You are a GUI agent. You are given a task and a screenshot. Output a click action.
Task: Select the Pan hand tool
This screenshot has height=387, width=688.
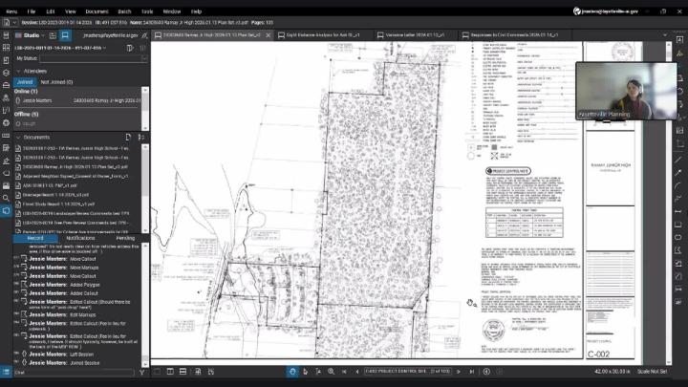click(x=305, y=371)
